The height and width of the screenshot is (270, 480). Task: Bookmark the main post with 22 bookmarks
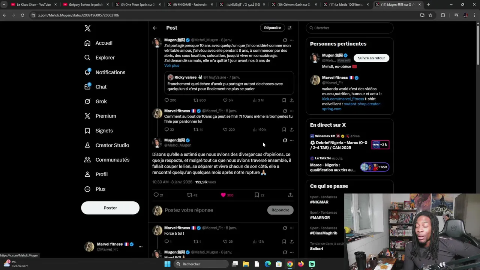pyautogui.click(x=259, y=195)
